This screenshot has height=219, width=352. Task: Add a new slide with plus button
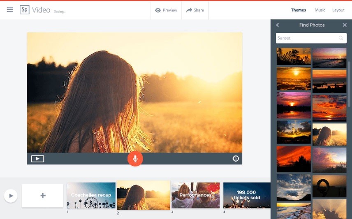(43, 196)
